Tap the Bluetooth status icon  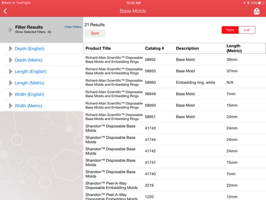(x=248, y=3)
